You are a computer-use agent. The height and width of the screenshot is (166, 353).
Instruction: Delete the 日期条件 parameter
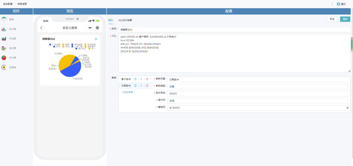pyautogui.click(x=147, y=86)
